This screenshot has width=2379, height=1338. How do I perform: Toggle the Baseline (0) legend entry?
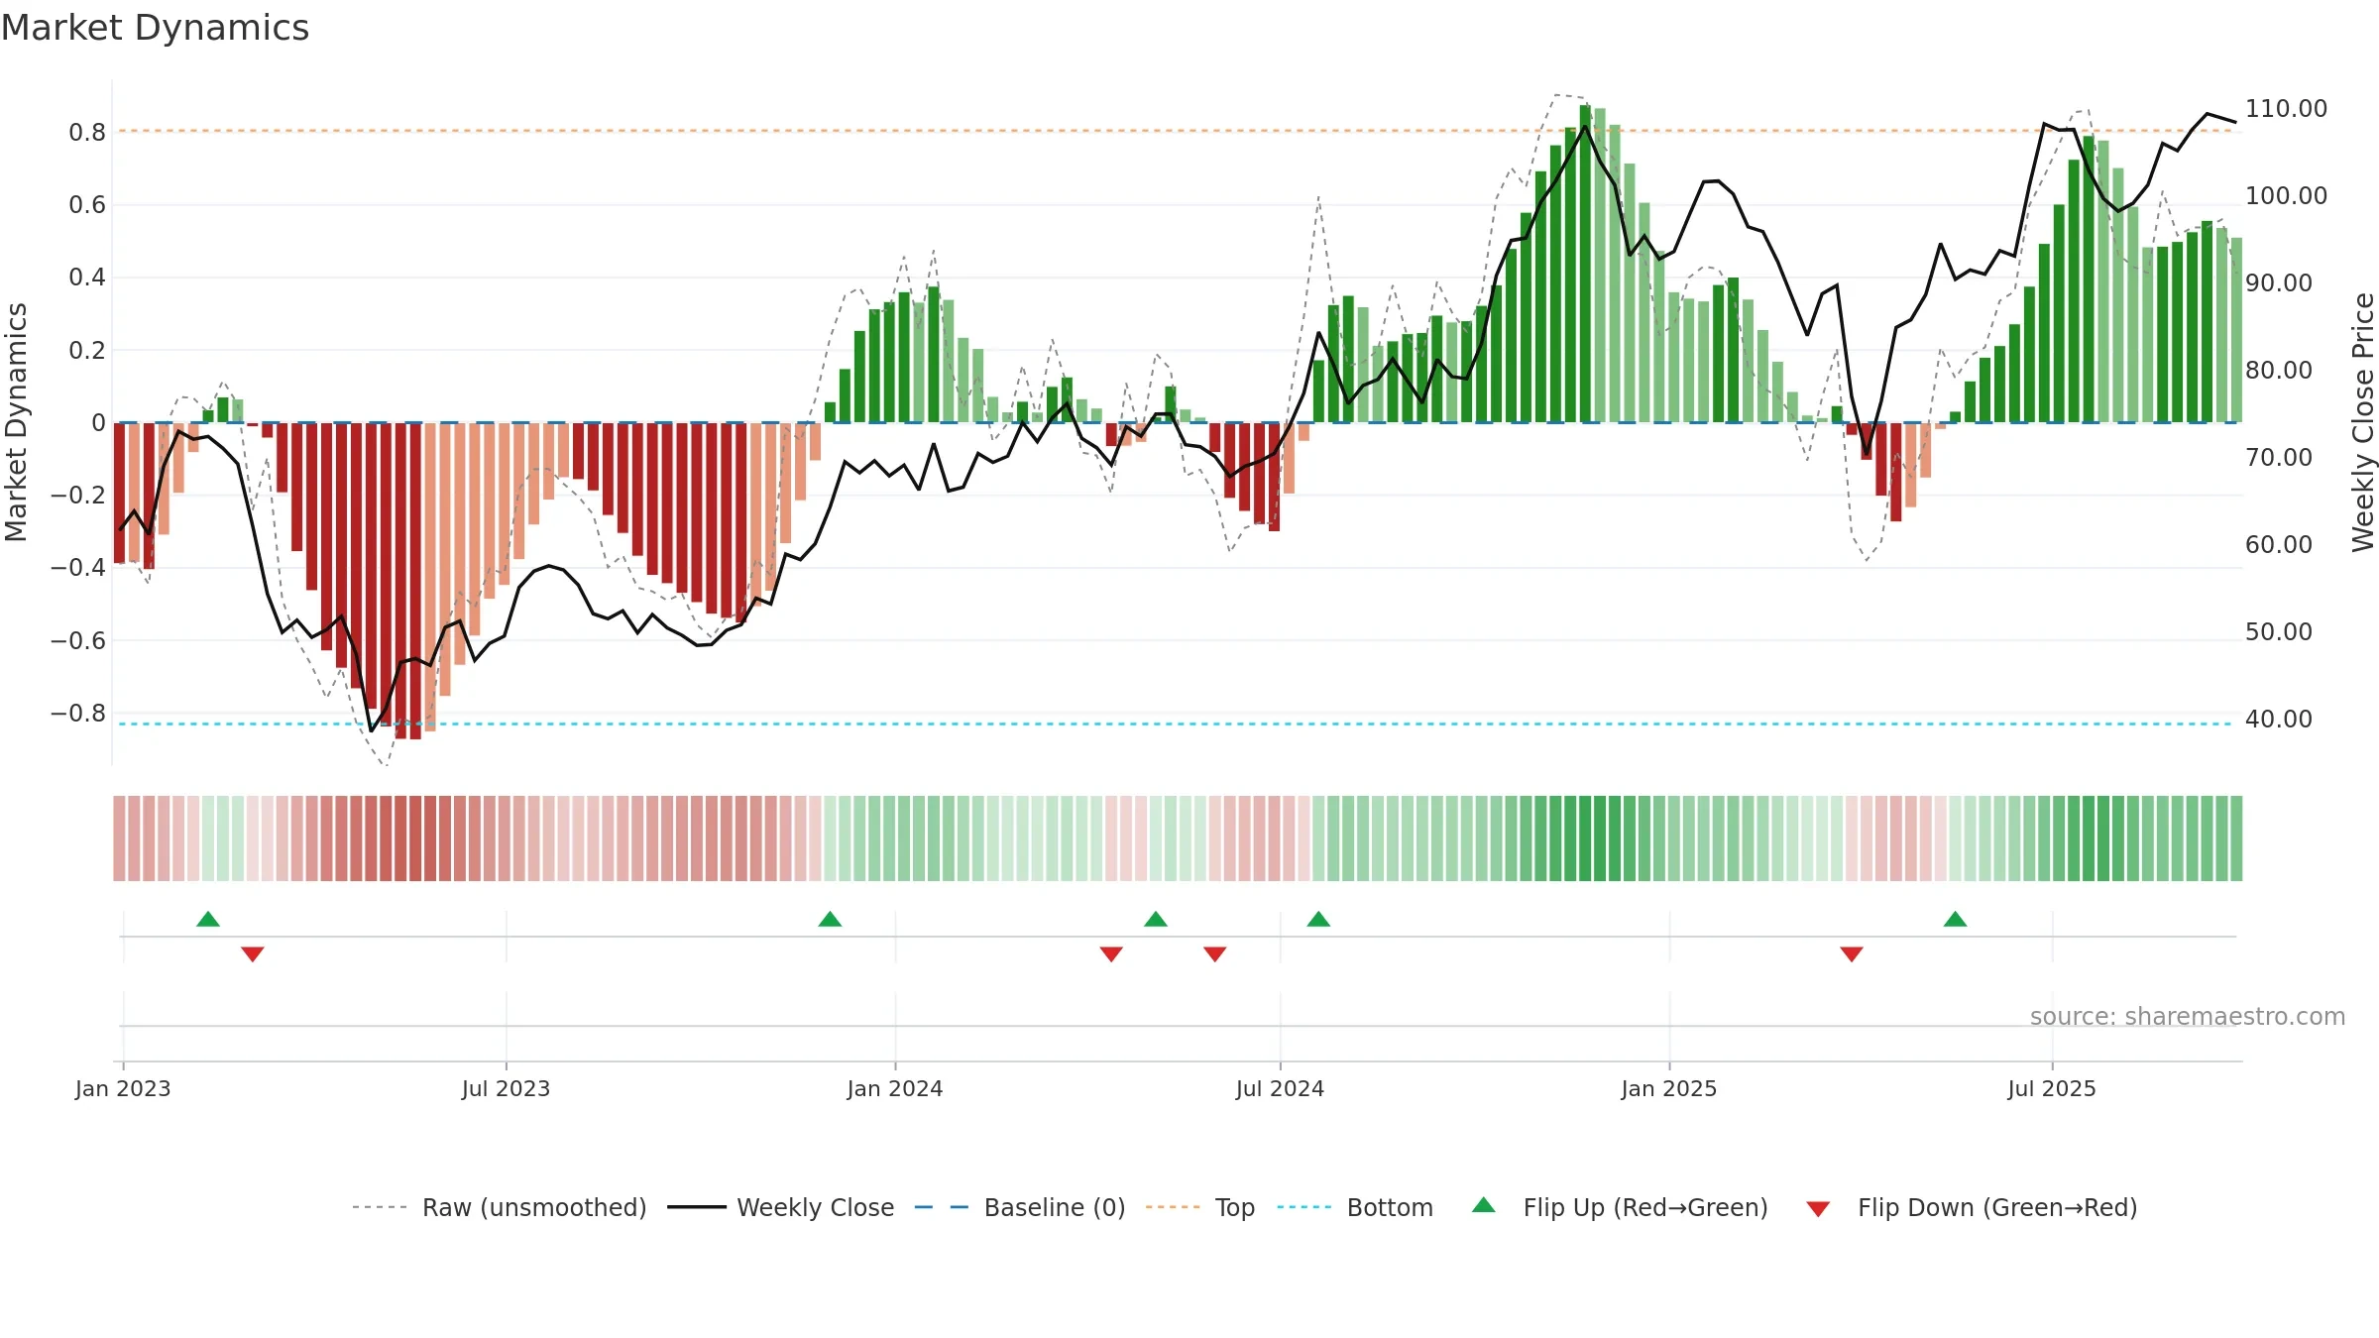(1019, 1207)
